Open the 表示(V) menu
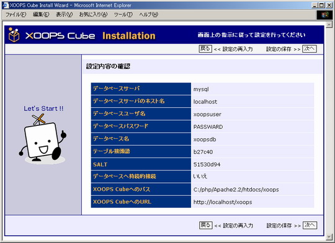Screen dimensions: 335x243 65,14
